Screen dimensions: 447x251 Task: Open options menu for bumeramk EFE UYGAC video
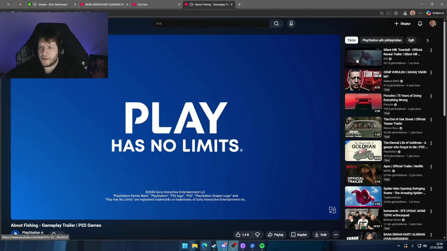point(431,211)
